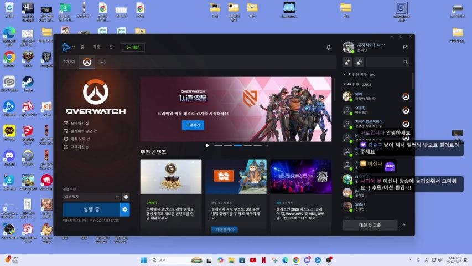Image resolution: width=472 pixels, height=266 pixels.
Task: Click 구매하기 on the season banner
Action: click(193, 125)
